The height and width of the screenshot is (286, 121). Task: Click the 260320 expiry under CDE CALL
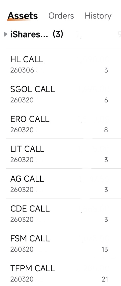coord(22,219)
